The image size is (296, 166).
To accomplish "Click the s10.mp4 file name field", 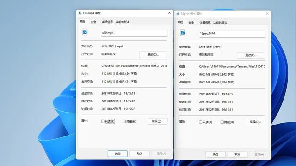I will tap(134, 33).
